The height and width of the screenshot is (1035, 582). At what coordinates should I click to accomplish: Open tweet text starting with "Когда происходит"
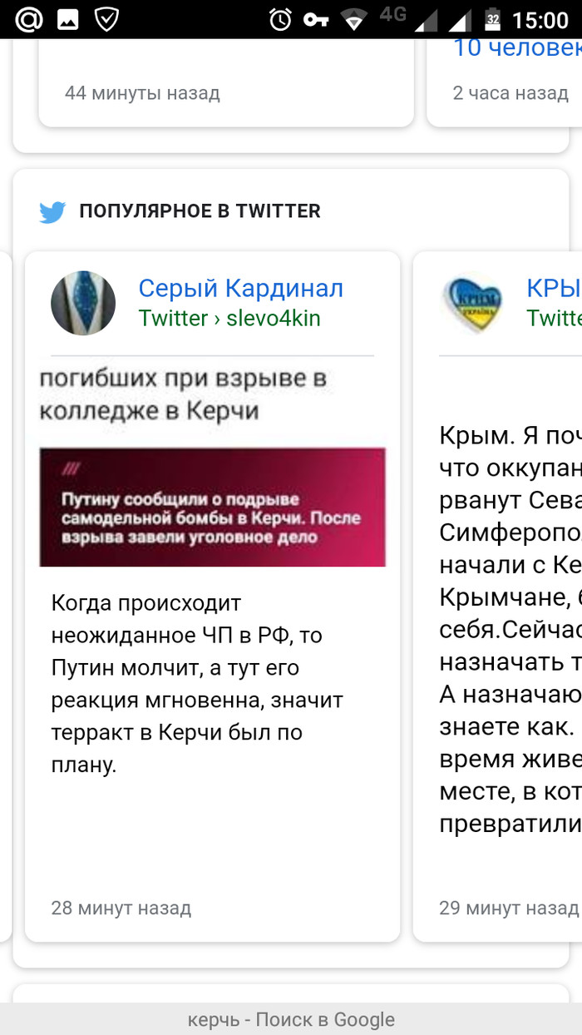coord(197,683)
